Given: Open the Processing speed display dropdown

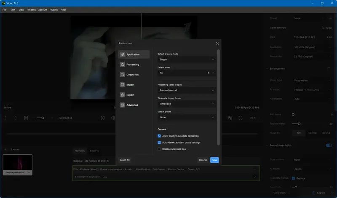Looking at the screenshot, I should (187, 90).
